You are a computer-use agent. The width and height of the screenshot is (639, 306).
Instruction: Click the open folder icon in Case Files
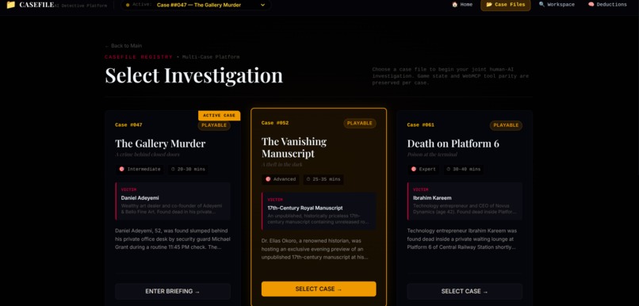point(489,5)
